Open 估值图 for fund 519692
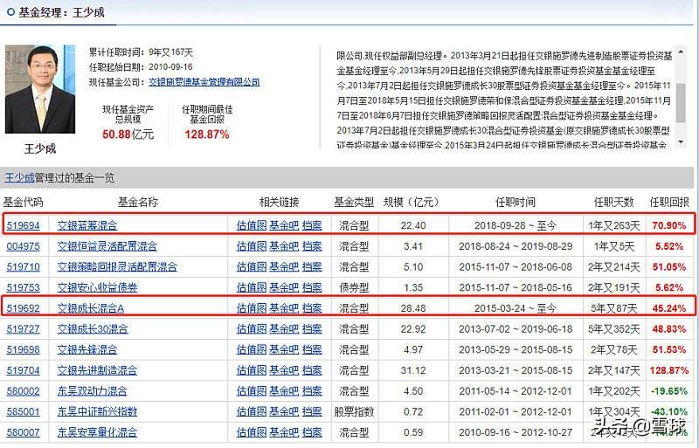 click(x=252, y=308)
